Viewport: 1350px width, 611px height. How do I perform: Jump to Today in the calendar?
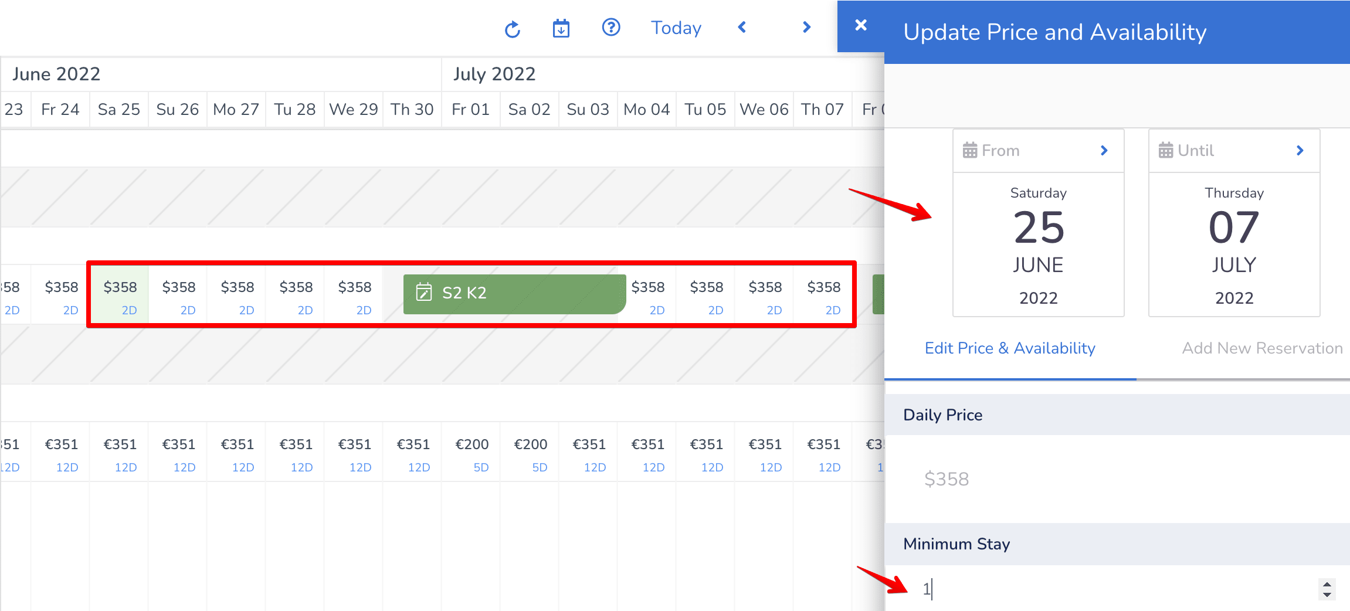[x=676, y=28]
